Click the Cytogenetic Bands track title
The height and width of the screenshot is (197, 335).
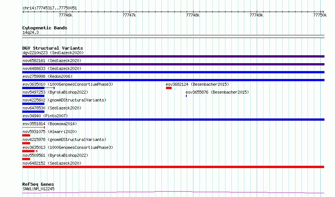[x=45, y=28]
